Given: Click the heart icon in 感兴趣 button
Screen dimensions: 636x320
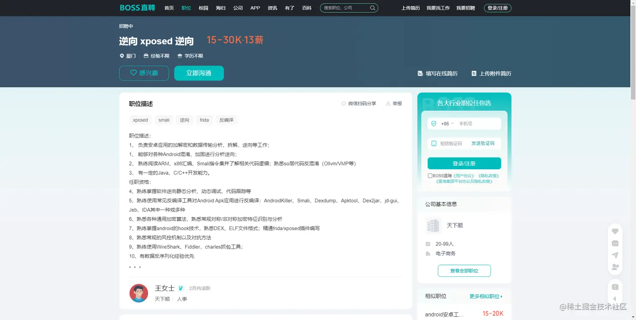Looking at the screenshot, I should [133, 73].
